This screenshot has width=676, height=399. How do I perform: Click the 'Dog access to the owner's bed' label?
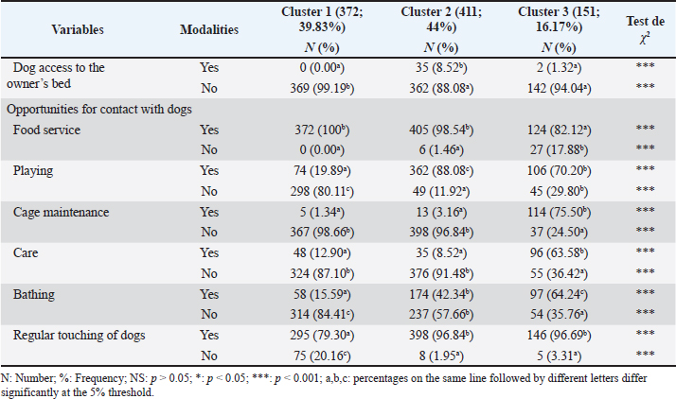(x=59, y=77)
